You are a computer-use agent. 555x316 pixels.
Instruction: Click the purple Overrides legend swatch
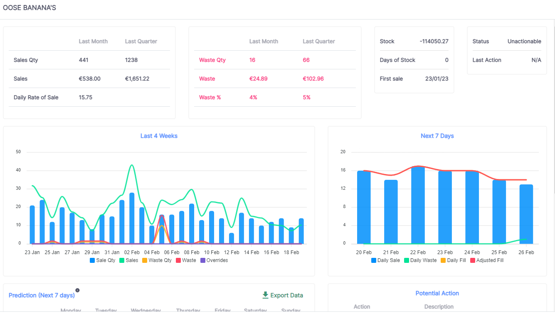203,260
